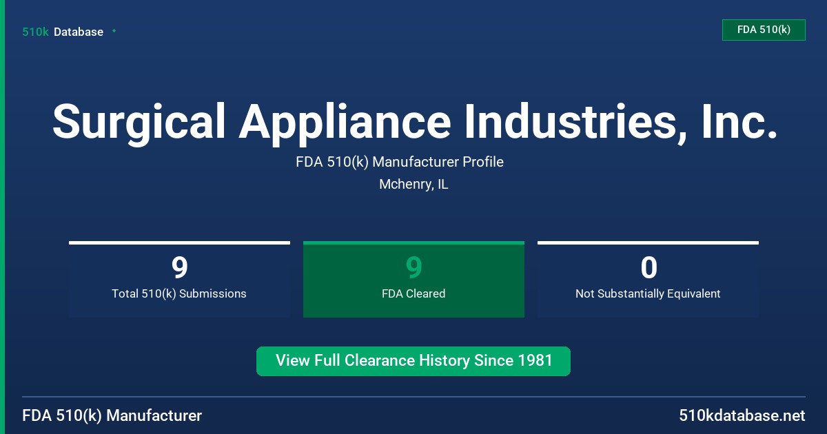Screen dimensions: 827x434
Task: Click the 510kdatabase.net footer link
Action: pos(742,415)
